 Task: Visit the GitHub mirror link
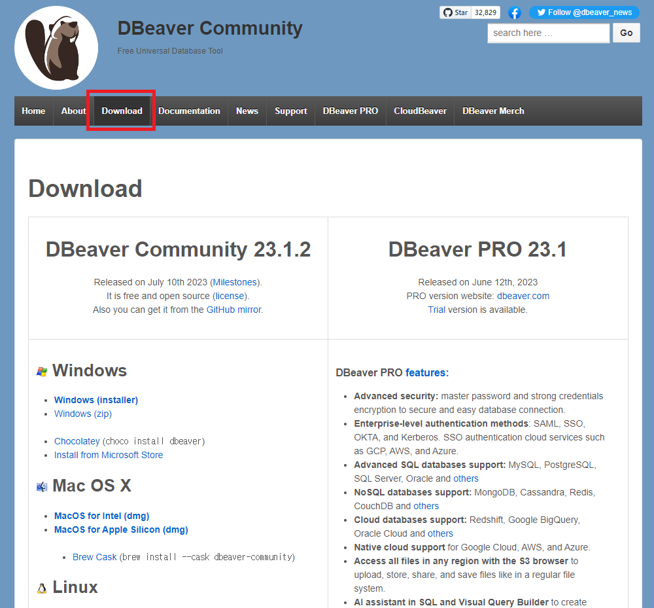point(234,310)
